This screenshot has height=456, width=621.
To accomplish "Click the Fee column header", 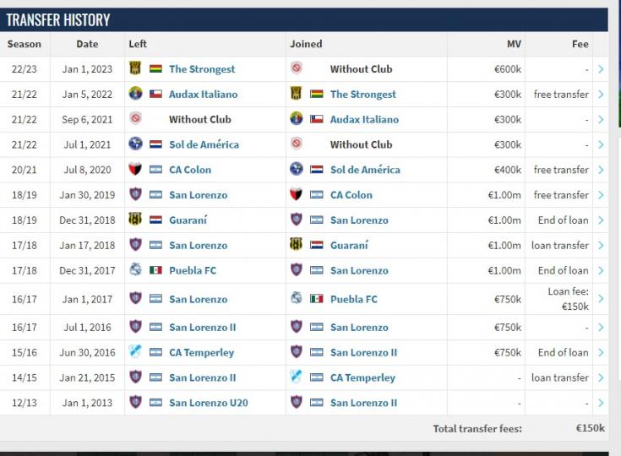I will tap(580, 44).
